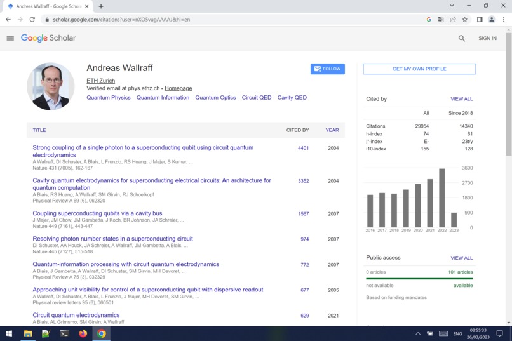This screenshot has height=341, width=512.
Task: Click the browser forward arrow
Action: pos(20,20)
